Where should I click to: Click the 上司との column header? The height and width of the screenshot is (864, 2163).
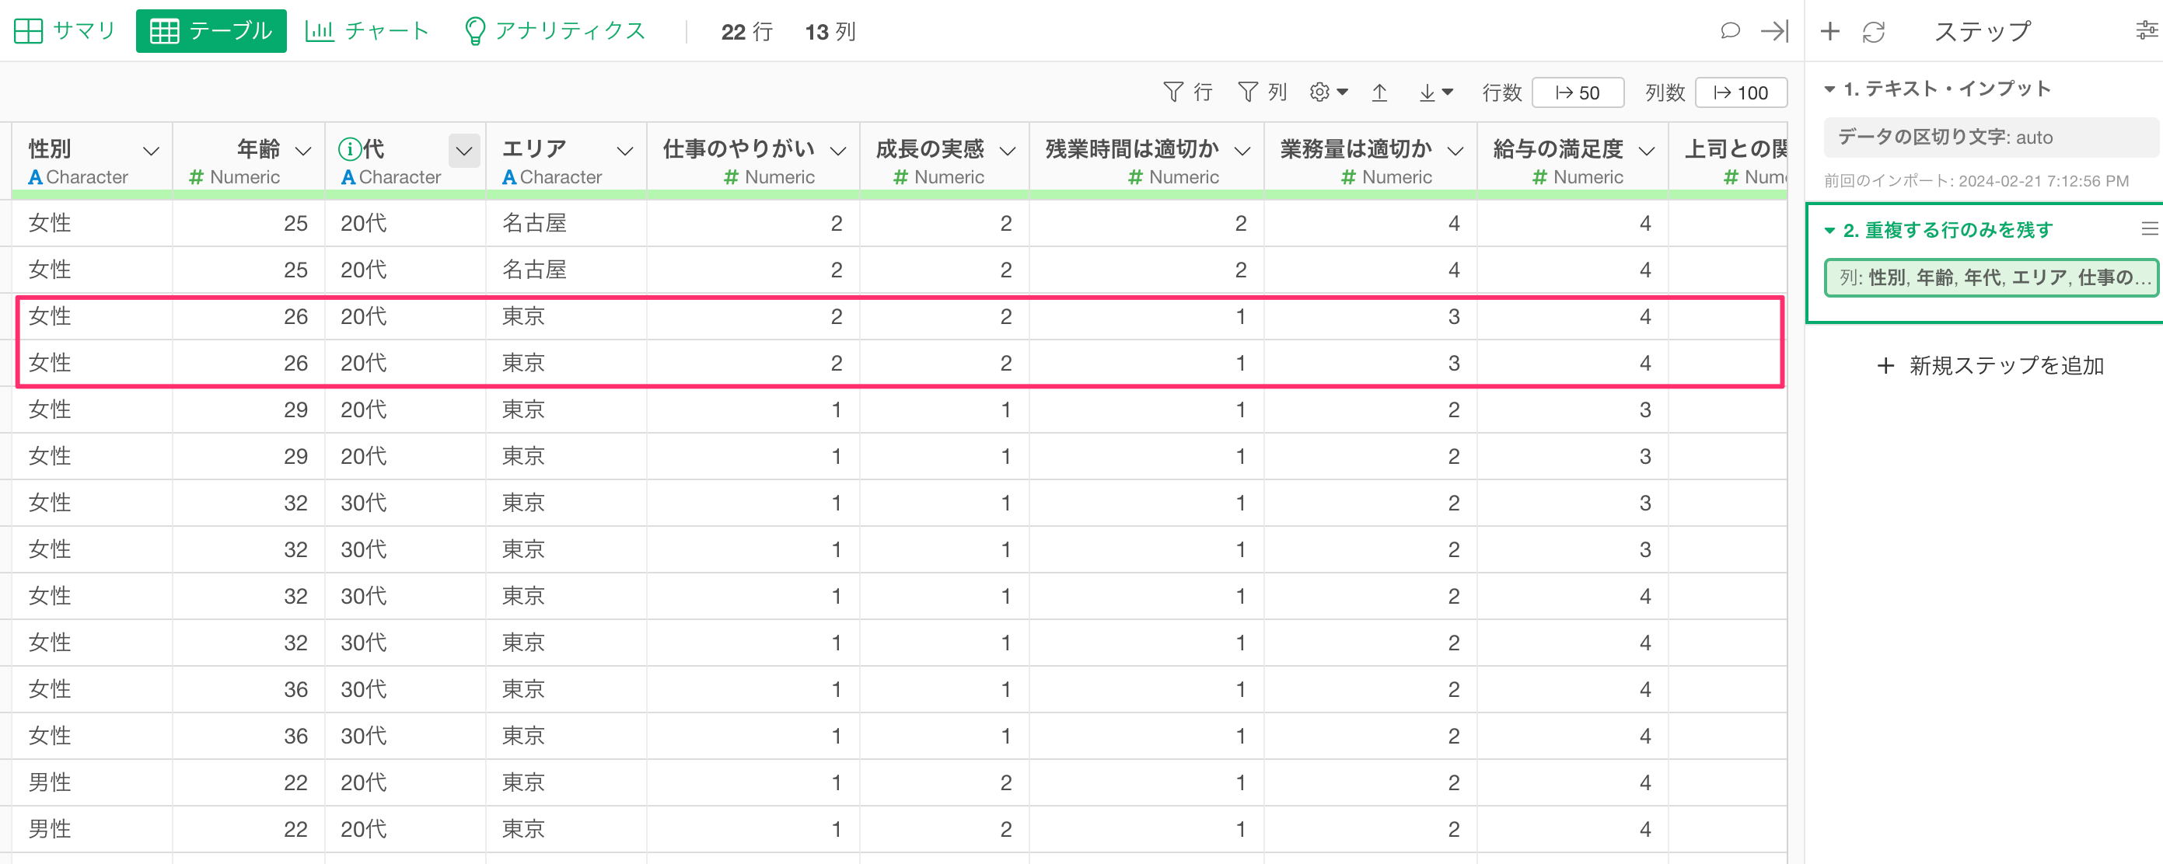[1728, 162]
